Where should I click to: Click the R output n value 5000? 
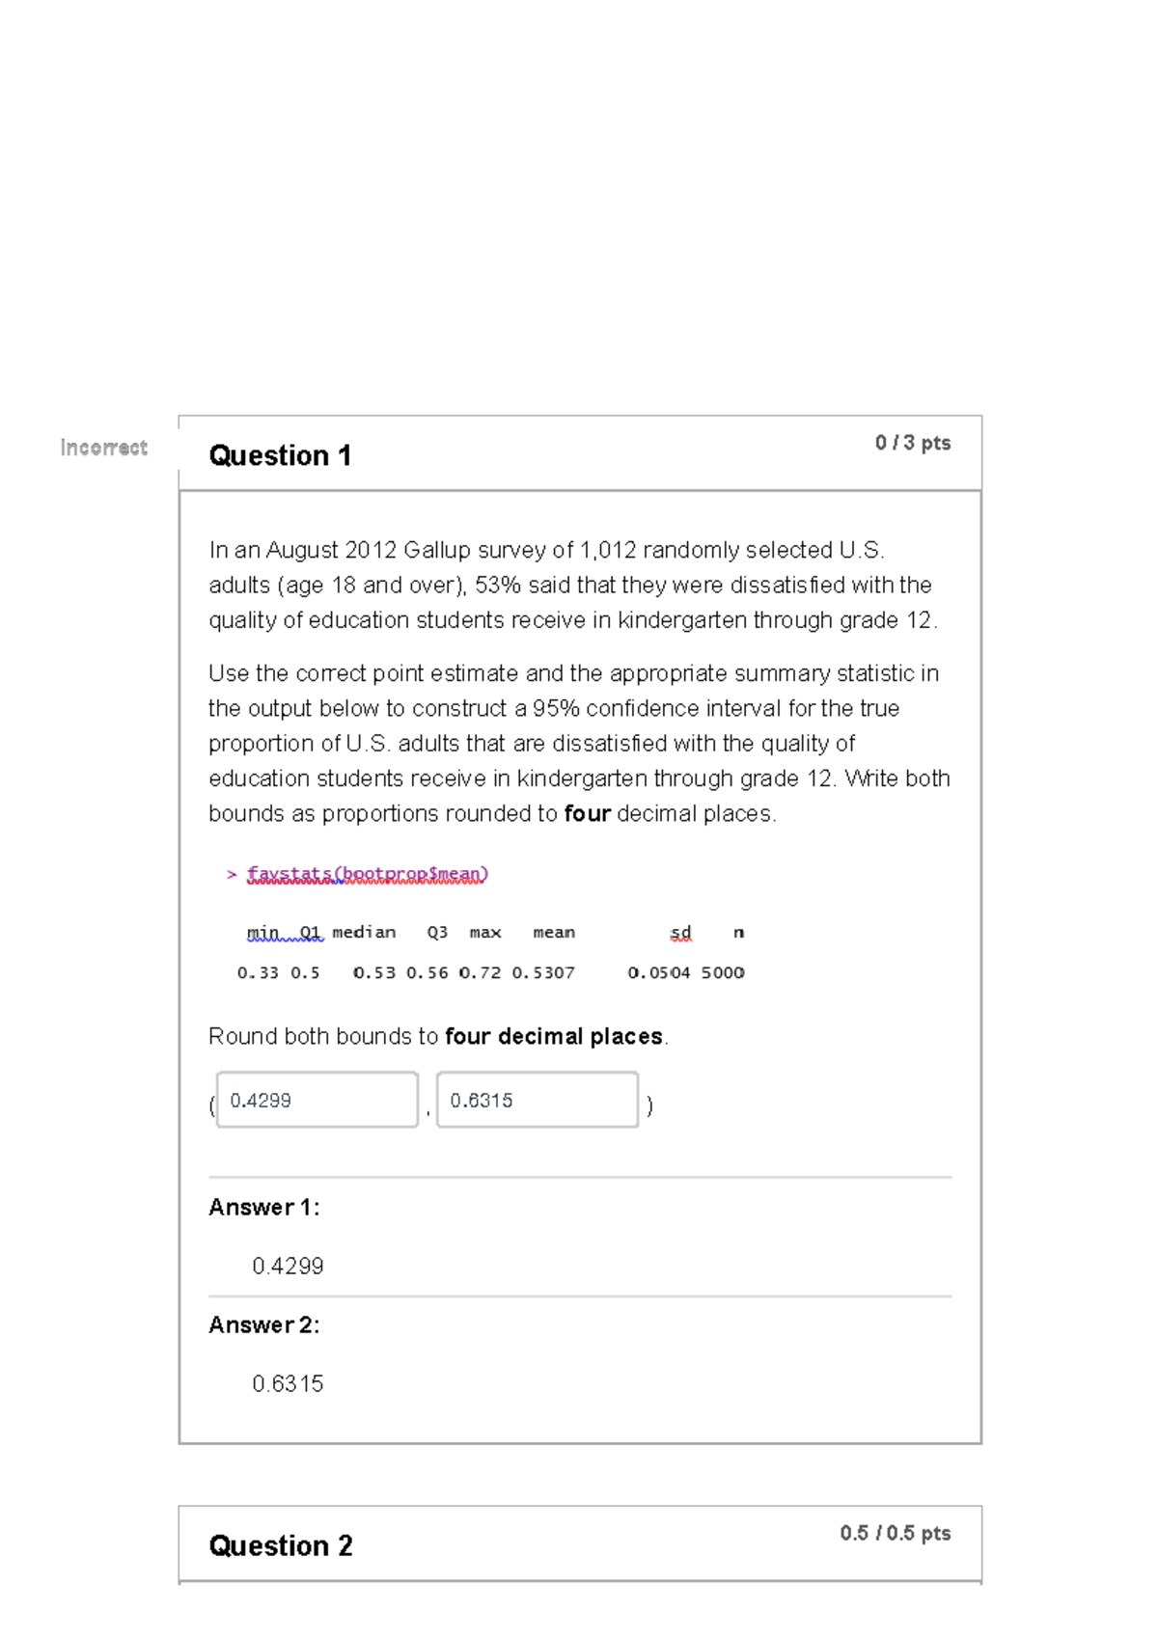pos(722,972)
